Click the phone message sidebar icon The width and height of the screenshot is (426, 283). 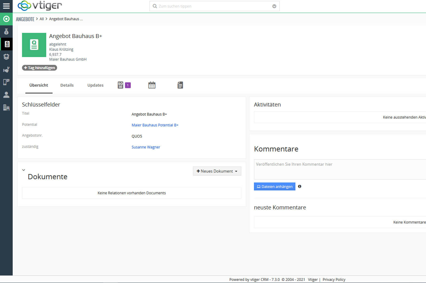click(x=6, y=82)
